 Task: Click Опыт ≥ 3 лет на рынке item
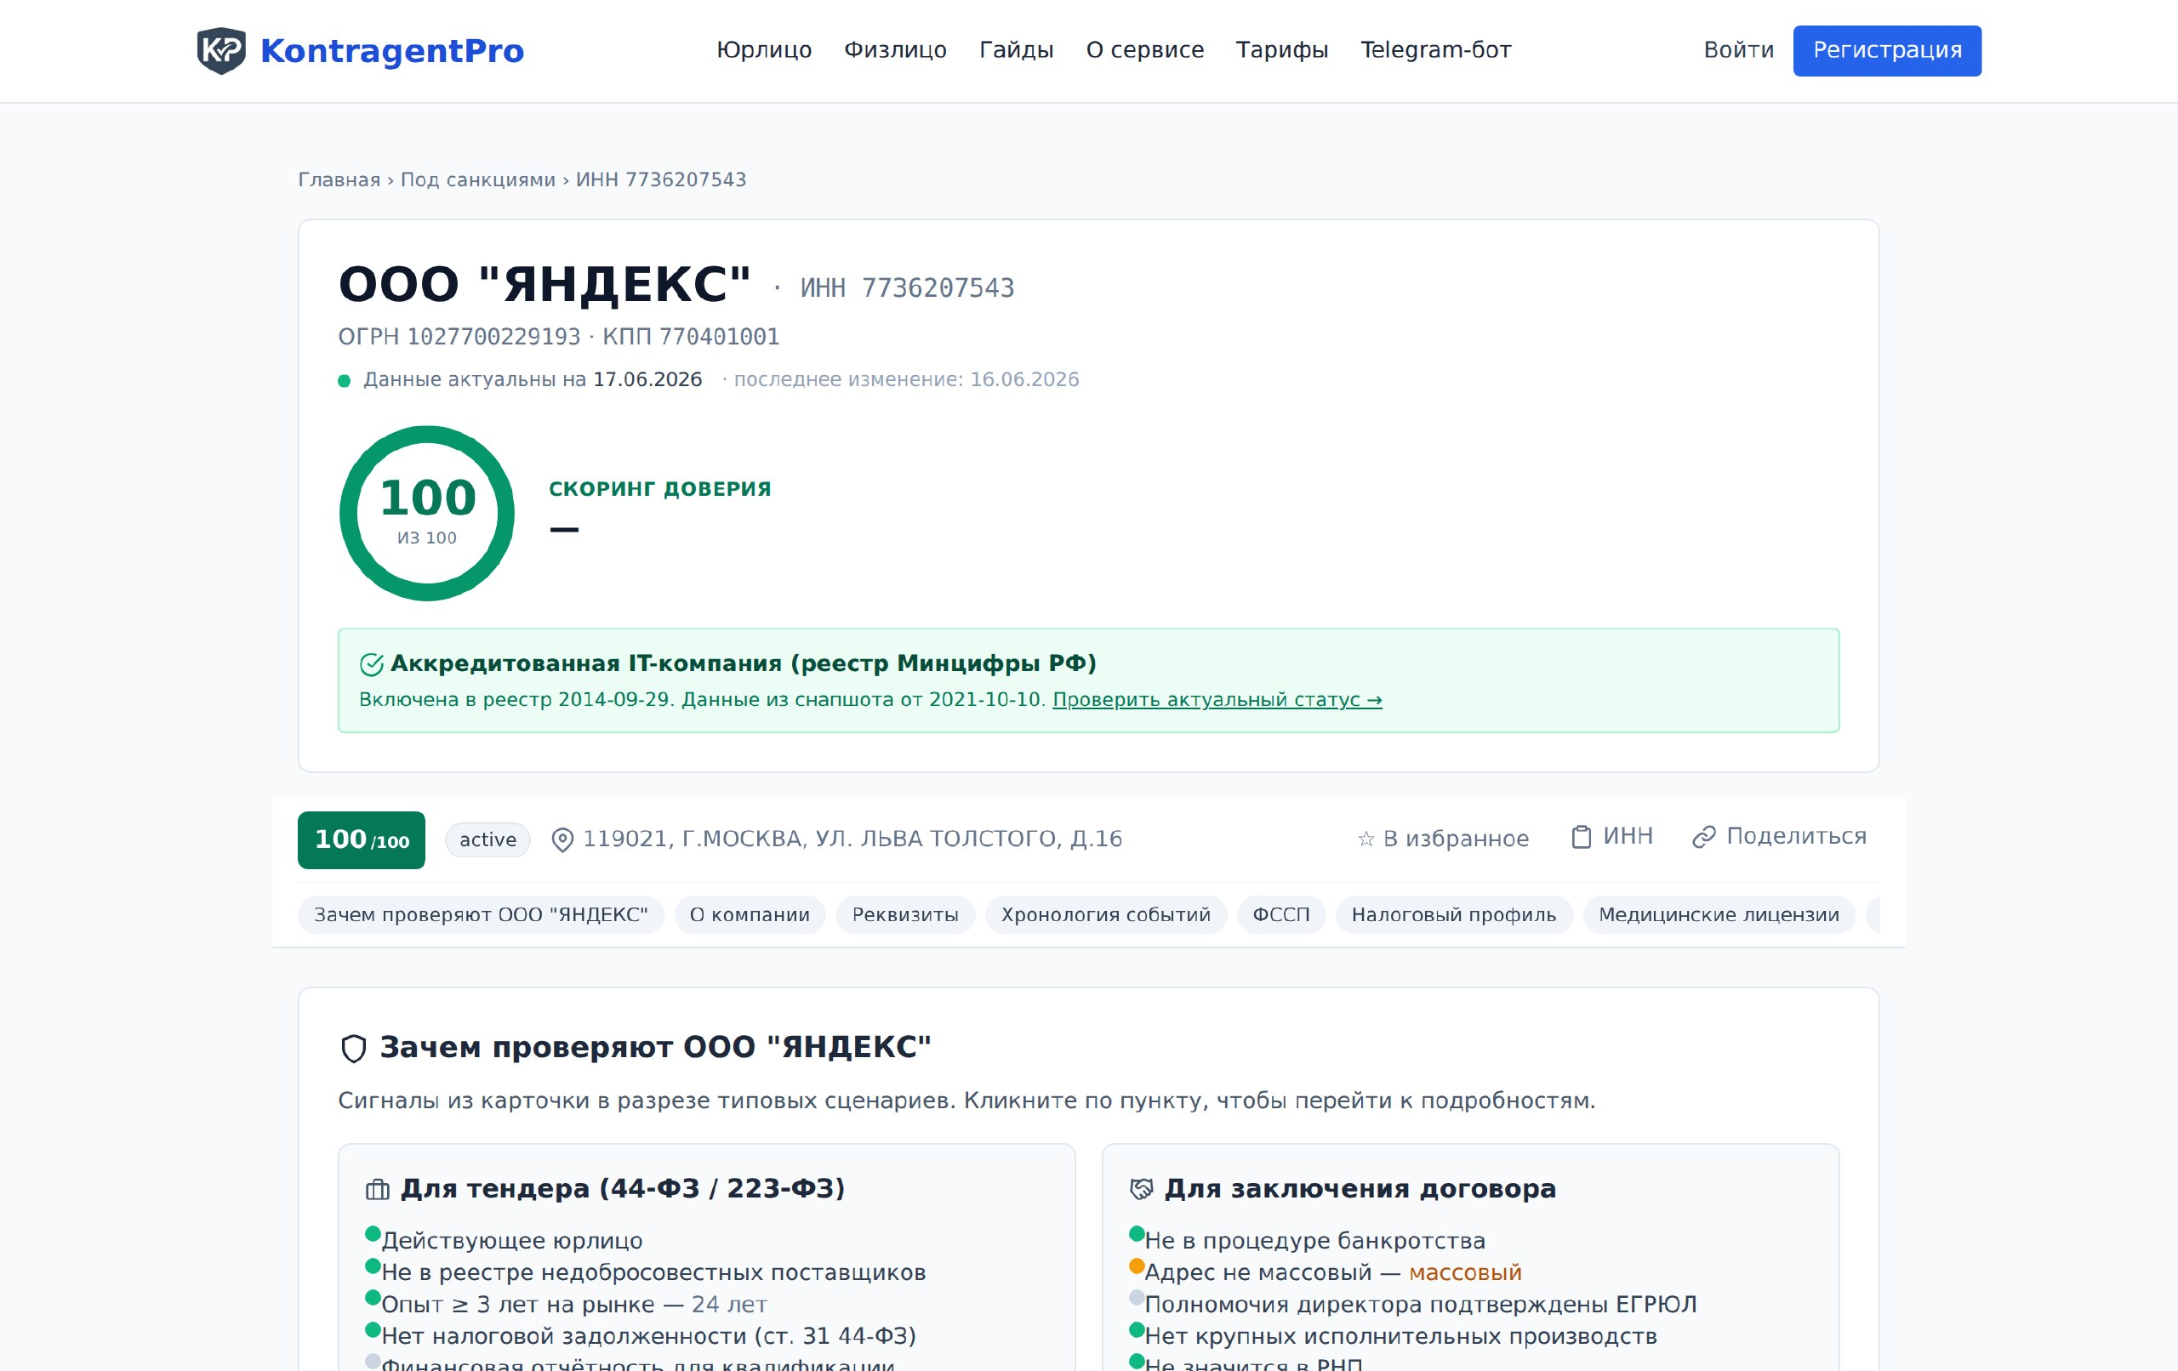(573, 1304)
